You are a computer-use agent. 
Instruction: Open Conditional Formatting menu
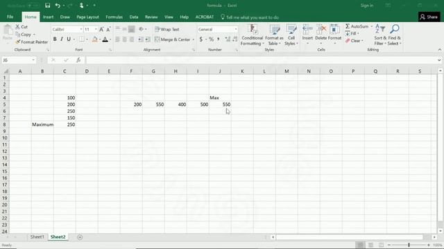(252, 35)
